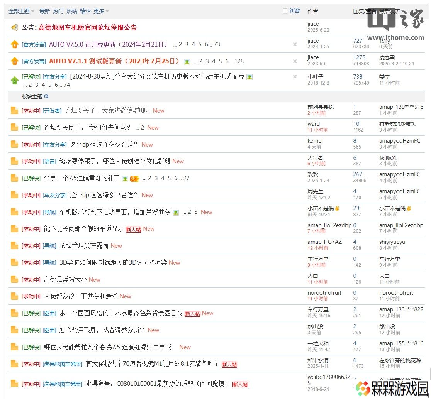Go to page 128 of AUTO V7.1.1 thread

click(x=239, y=61)
